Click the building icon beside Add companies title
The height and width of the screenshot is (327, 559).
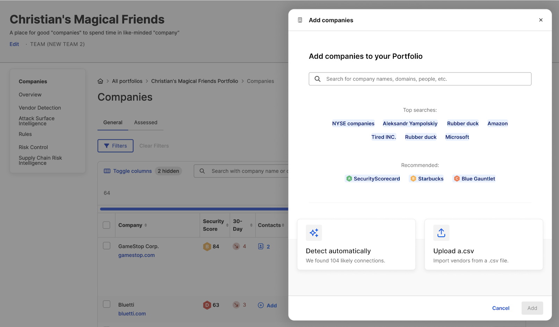(x=300, y=20)
